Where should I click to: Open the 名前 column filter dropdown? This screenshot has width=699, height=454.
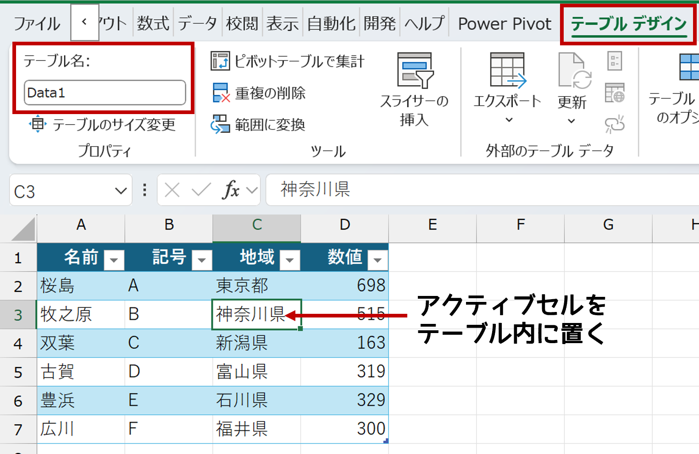tap(114, 260)
